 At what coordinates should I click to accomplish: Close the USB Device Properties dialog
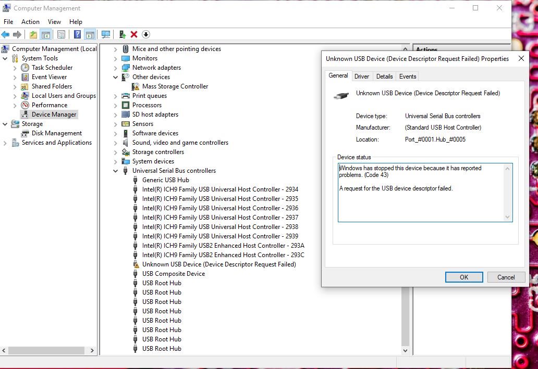521,59
